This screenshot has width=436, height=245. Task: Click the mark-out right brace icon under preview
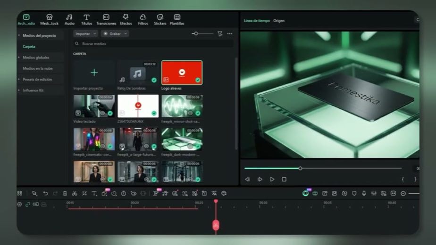(415, 180)
